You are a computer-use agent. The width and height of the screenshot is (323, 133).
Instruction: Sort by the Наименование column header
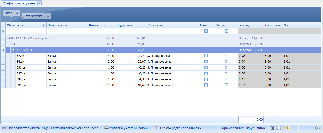pos(67,25)
